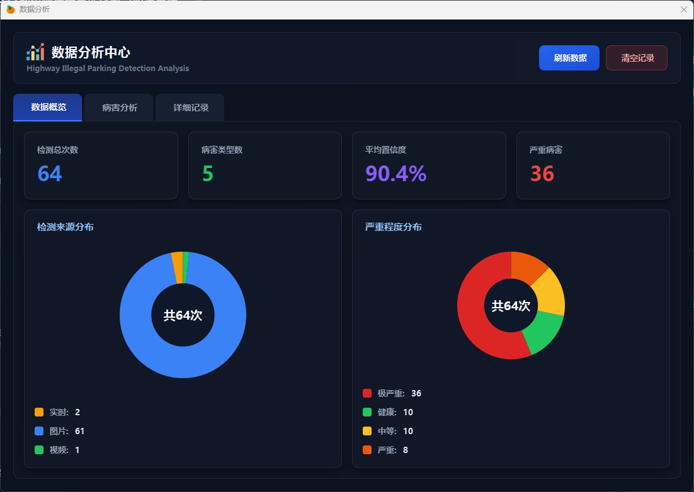Select the 平均置信度 90.4% card
This screenshot has width=694, height=492.
click(429, 165)
